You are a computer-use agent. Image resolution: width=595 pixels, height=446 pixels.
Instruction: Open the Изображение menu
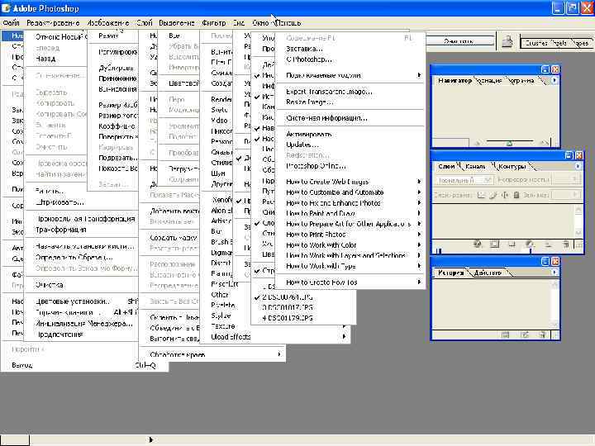108,23
